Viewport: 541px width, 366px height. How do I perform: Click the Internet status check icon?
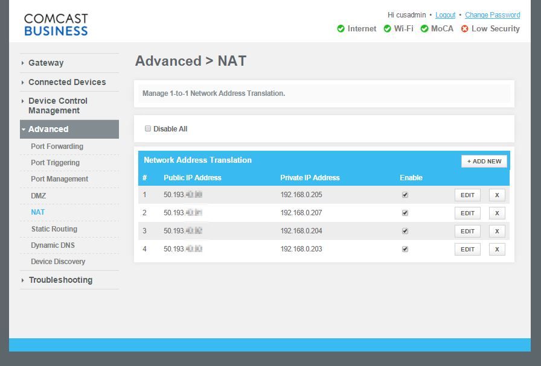pyautogui.click(x=341, y=29)
